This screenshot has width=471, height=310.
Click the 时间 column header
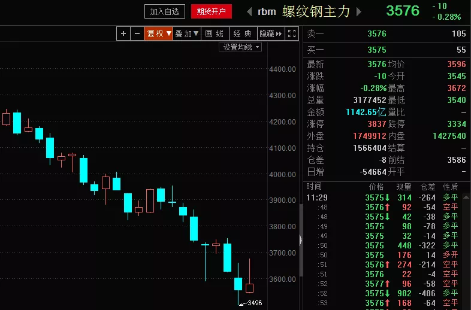pos(314,187)
